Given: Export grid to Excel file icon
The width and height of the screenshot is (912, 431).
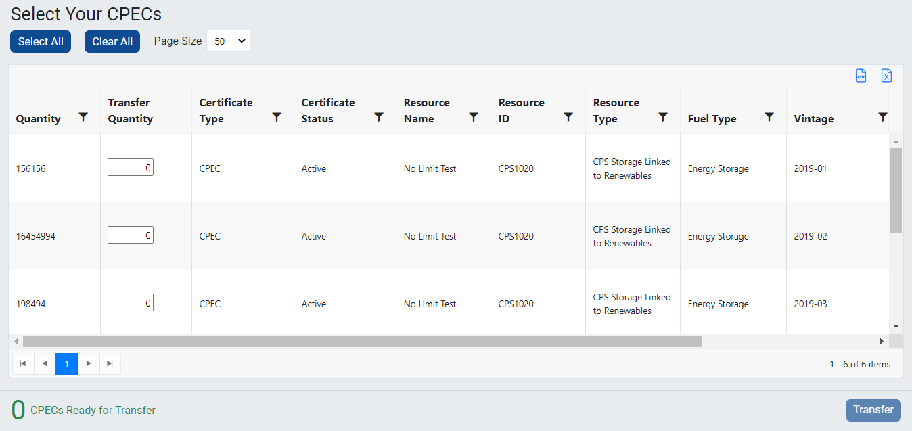Looking at the screenshot, I should click(x=886, y=76).
